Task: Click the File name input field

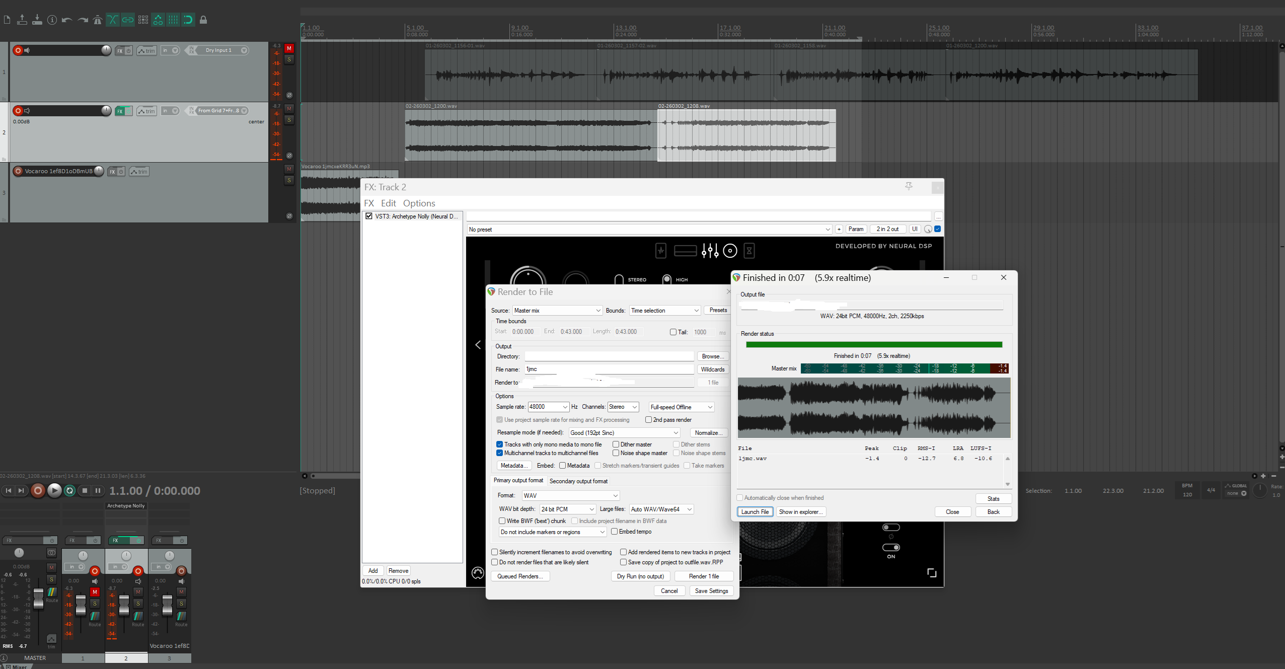Action: (x=609, y=369)
